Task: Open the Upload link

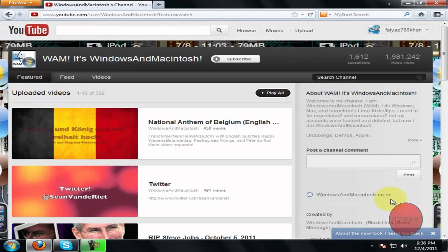Action: (304, 30)
